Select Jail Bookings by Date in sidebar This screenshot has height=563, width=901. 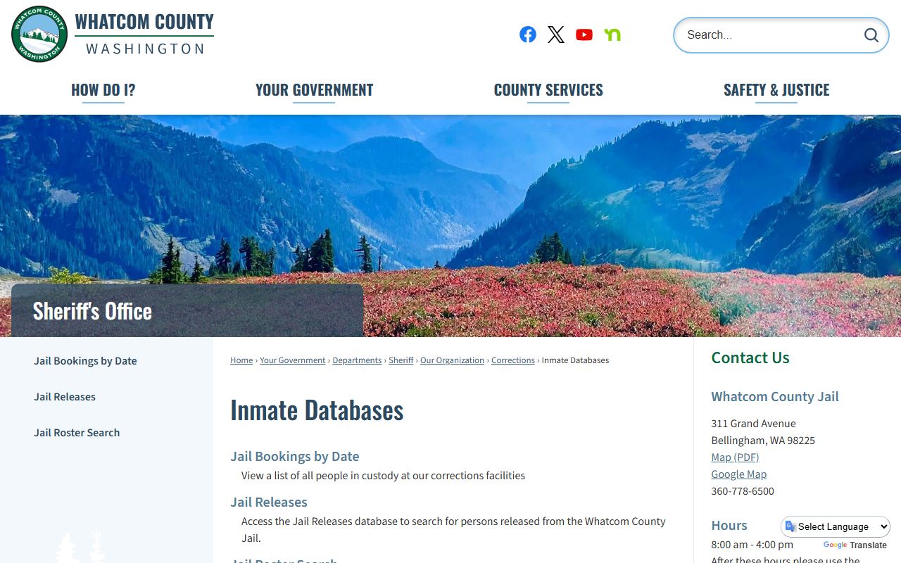pyautogui.click(x=86, y=361)
